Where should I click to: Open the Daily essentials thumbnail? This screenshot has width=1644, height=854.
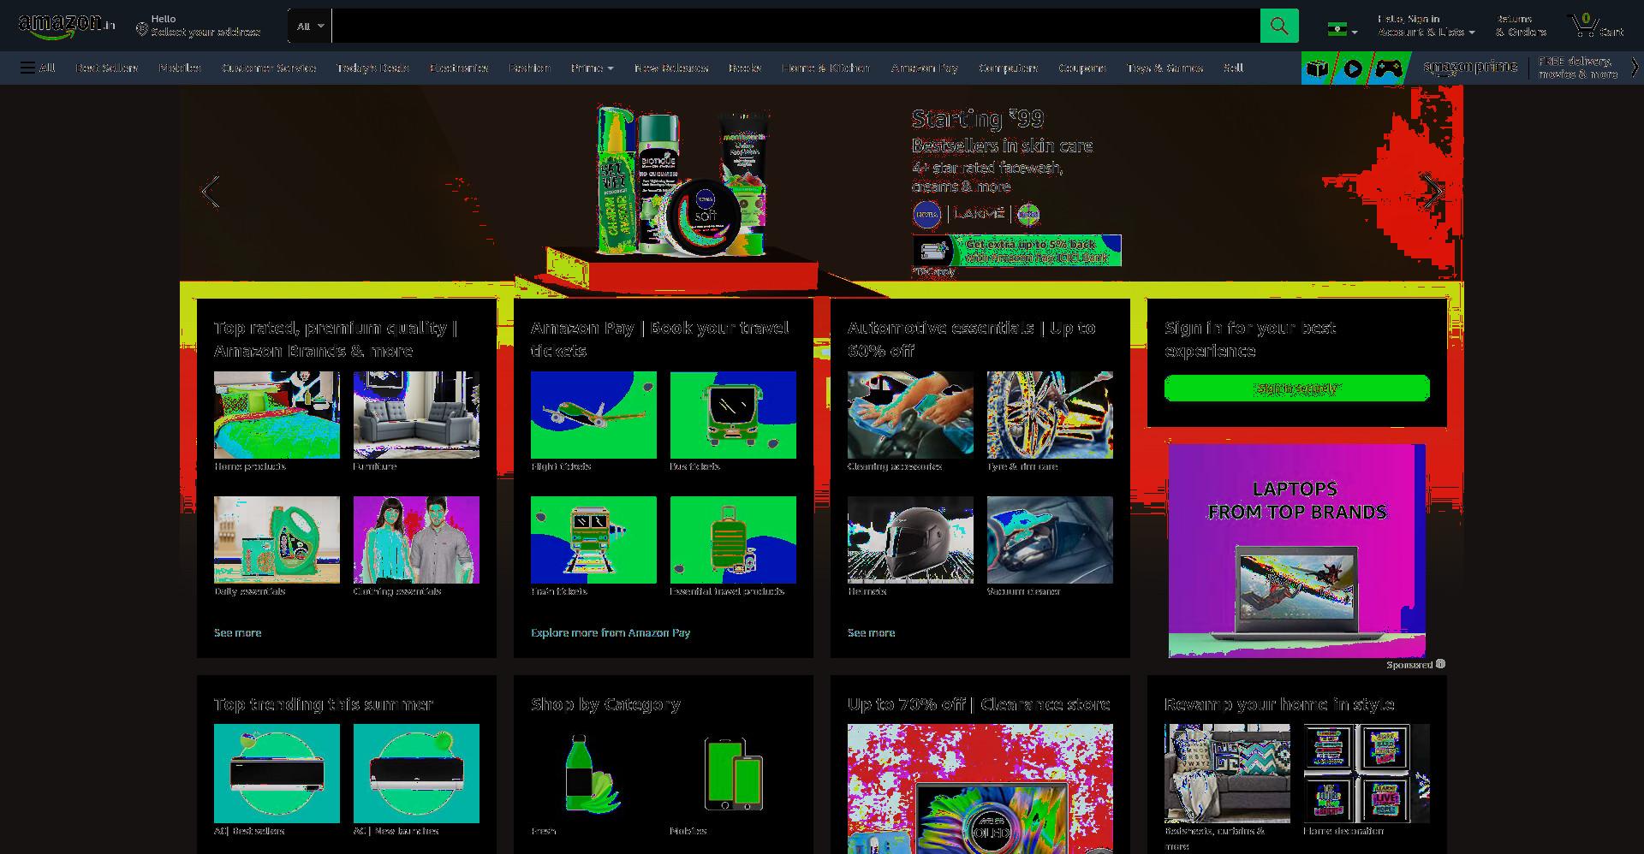pyautogui.click(x=277, y=540)
